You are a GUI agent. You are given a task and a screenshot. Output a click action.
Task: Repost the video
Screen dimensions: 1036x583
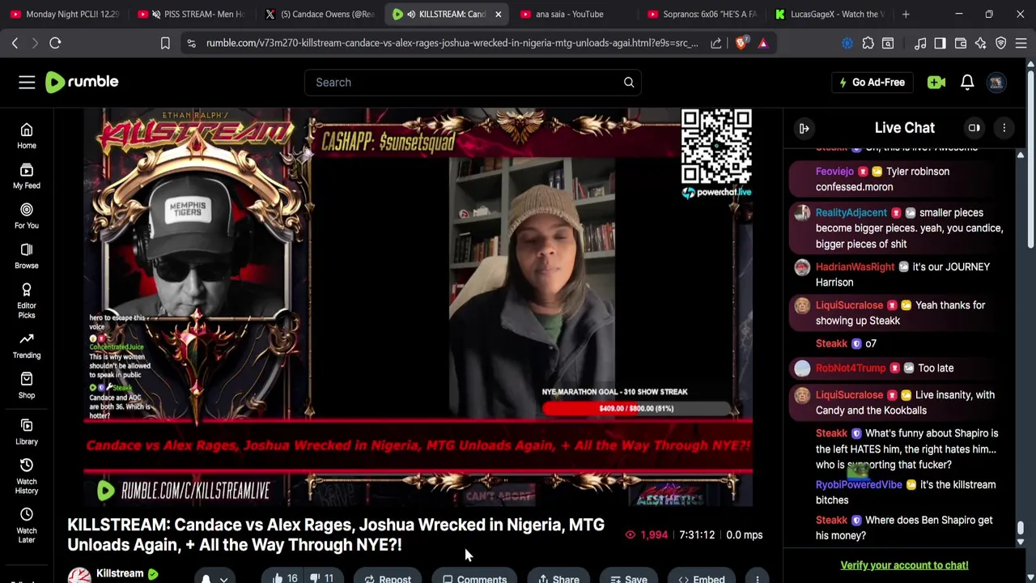click(x=387, y=578)
